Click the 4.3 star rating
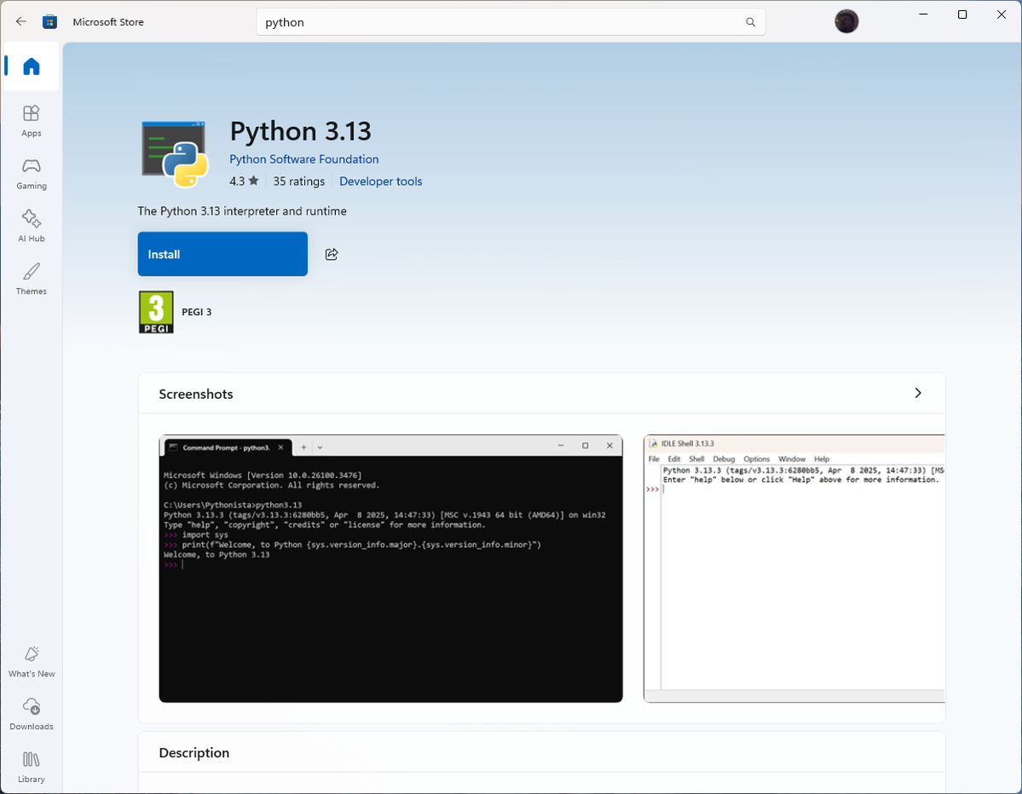 click(x=244, y=181)
